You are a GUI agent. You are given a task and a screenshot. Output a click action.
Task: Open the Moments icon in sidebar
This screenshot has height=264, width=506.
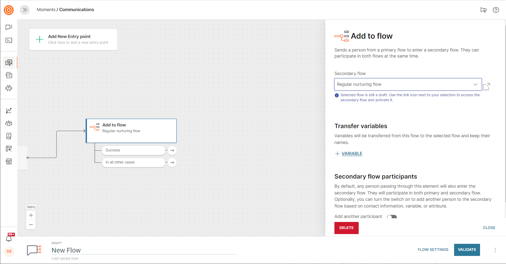(x=9, y=63)
